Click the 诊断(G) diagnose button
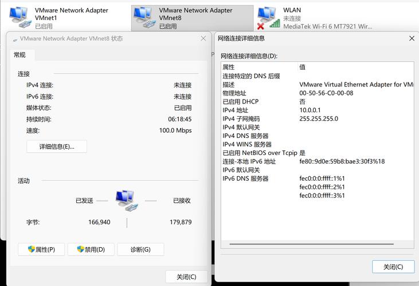The height and width of the screenshot is (286, 419). [140, 249]
